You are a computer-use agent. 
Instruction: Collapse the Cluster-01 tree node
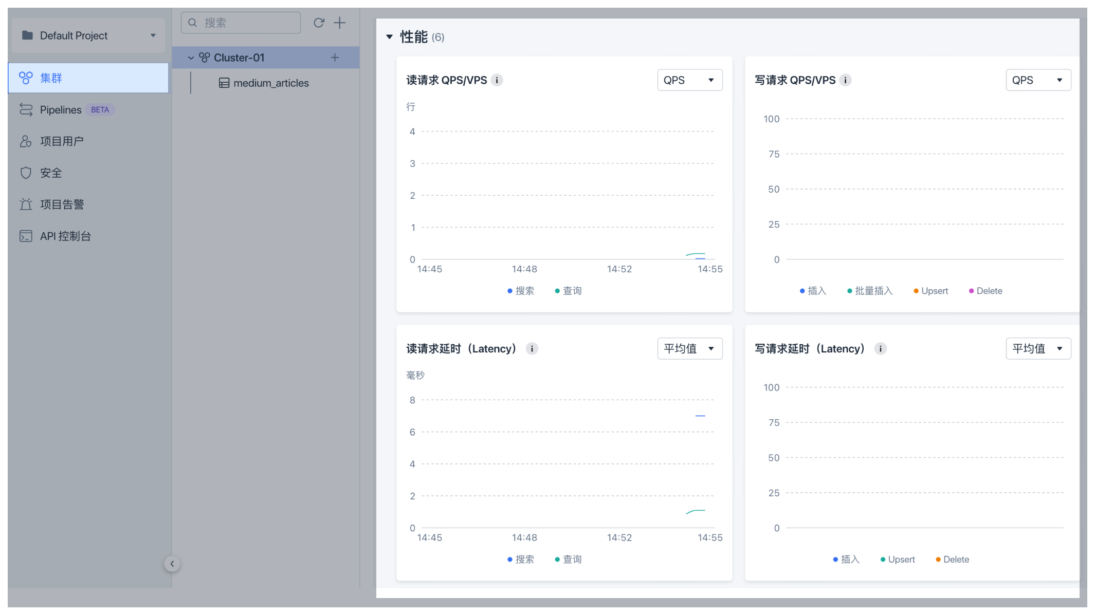tap(191, 58)
